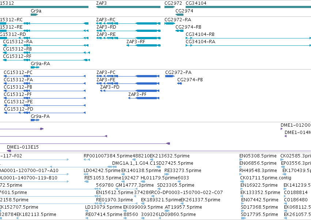311x220 pixels.
Task: Click the EN05308.5prime EST label
Action: 258,156
